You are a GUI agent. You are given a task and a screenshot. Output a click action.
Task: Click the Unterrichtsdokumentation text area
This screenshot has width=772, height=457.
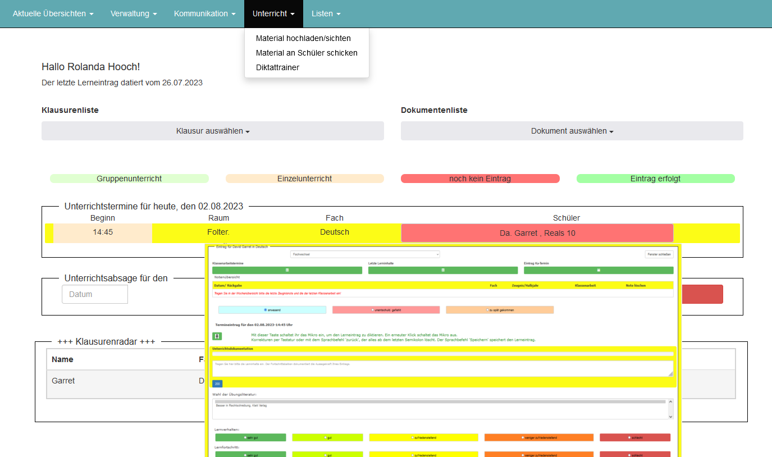(x=442, y=368)
